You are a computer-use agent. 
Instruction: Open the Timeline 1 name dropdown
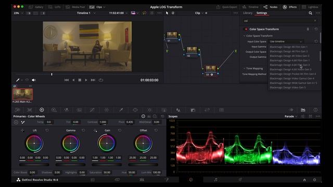point(86,13)
